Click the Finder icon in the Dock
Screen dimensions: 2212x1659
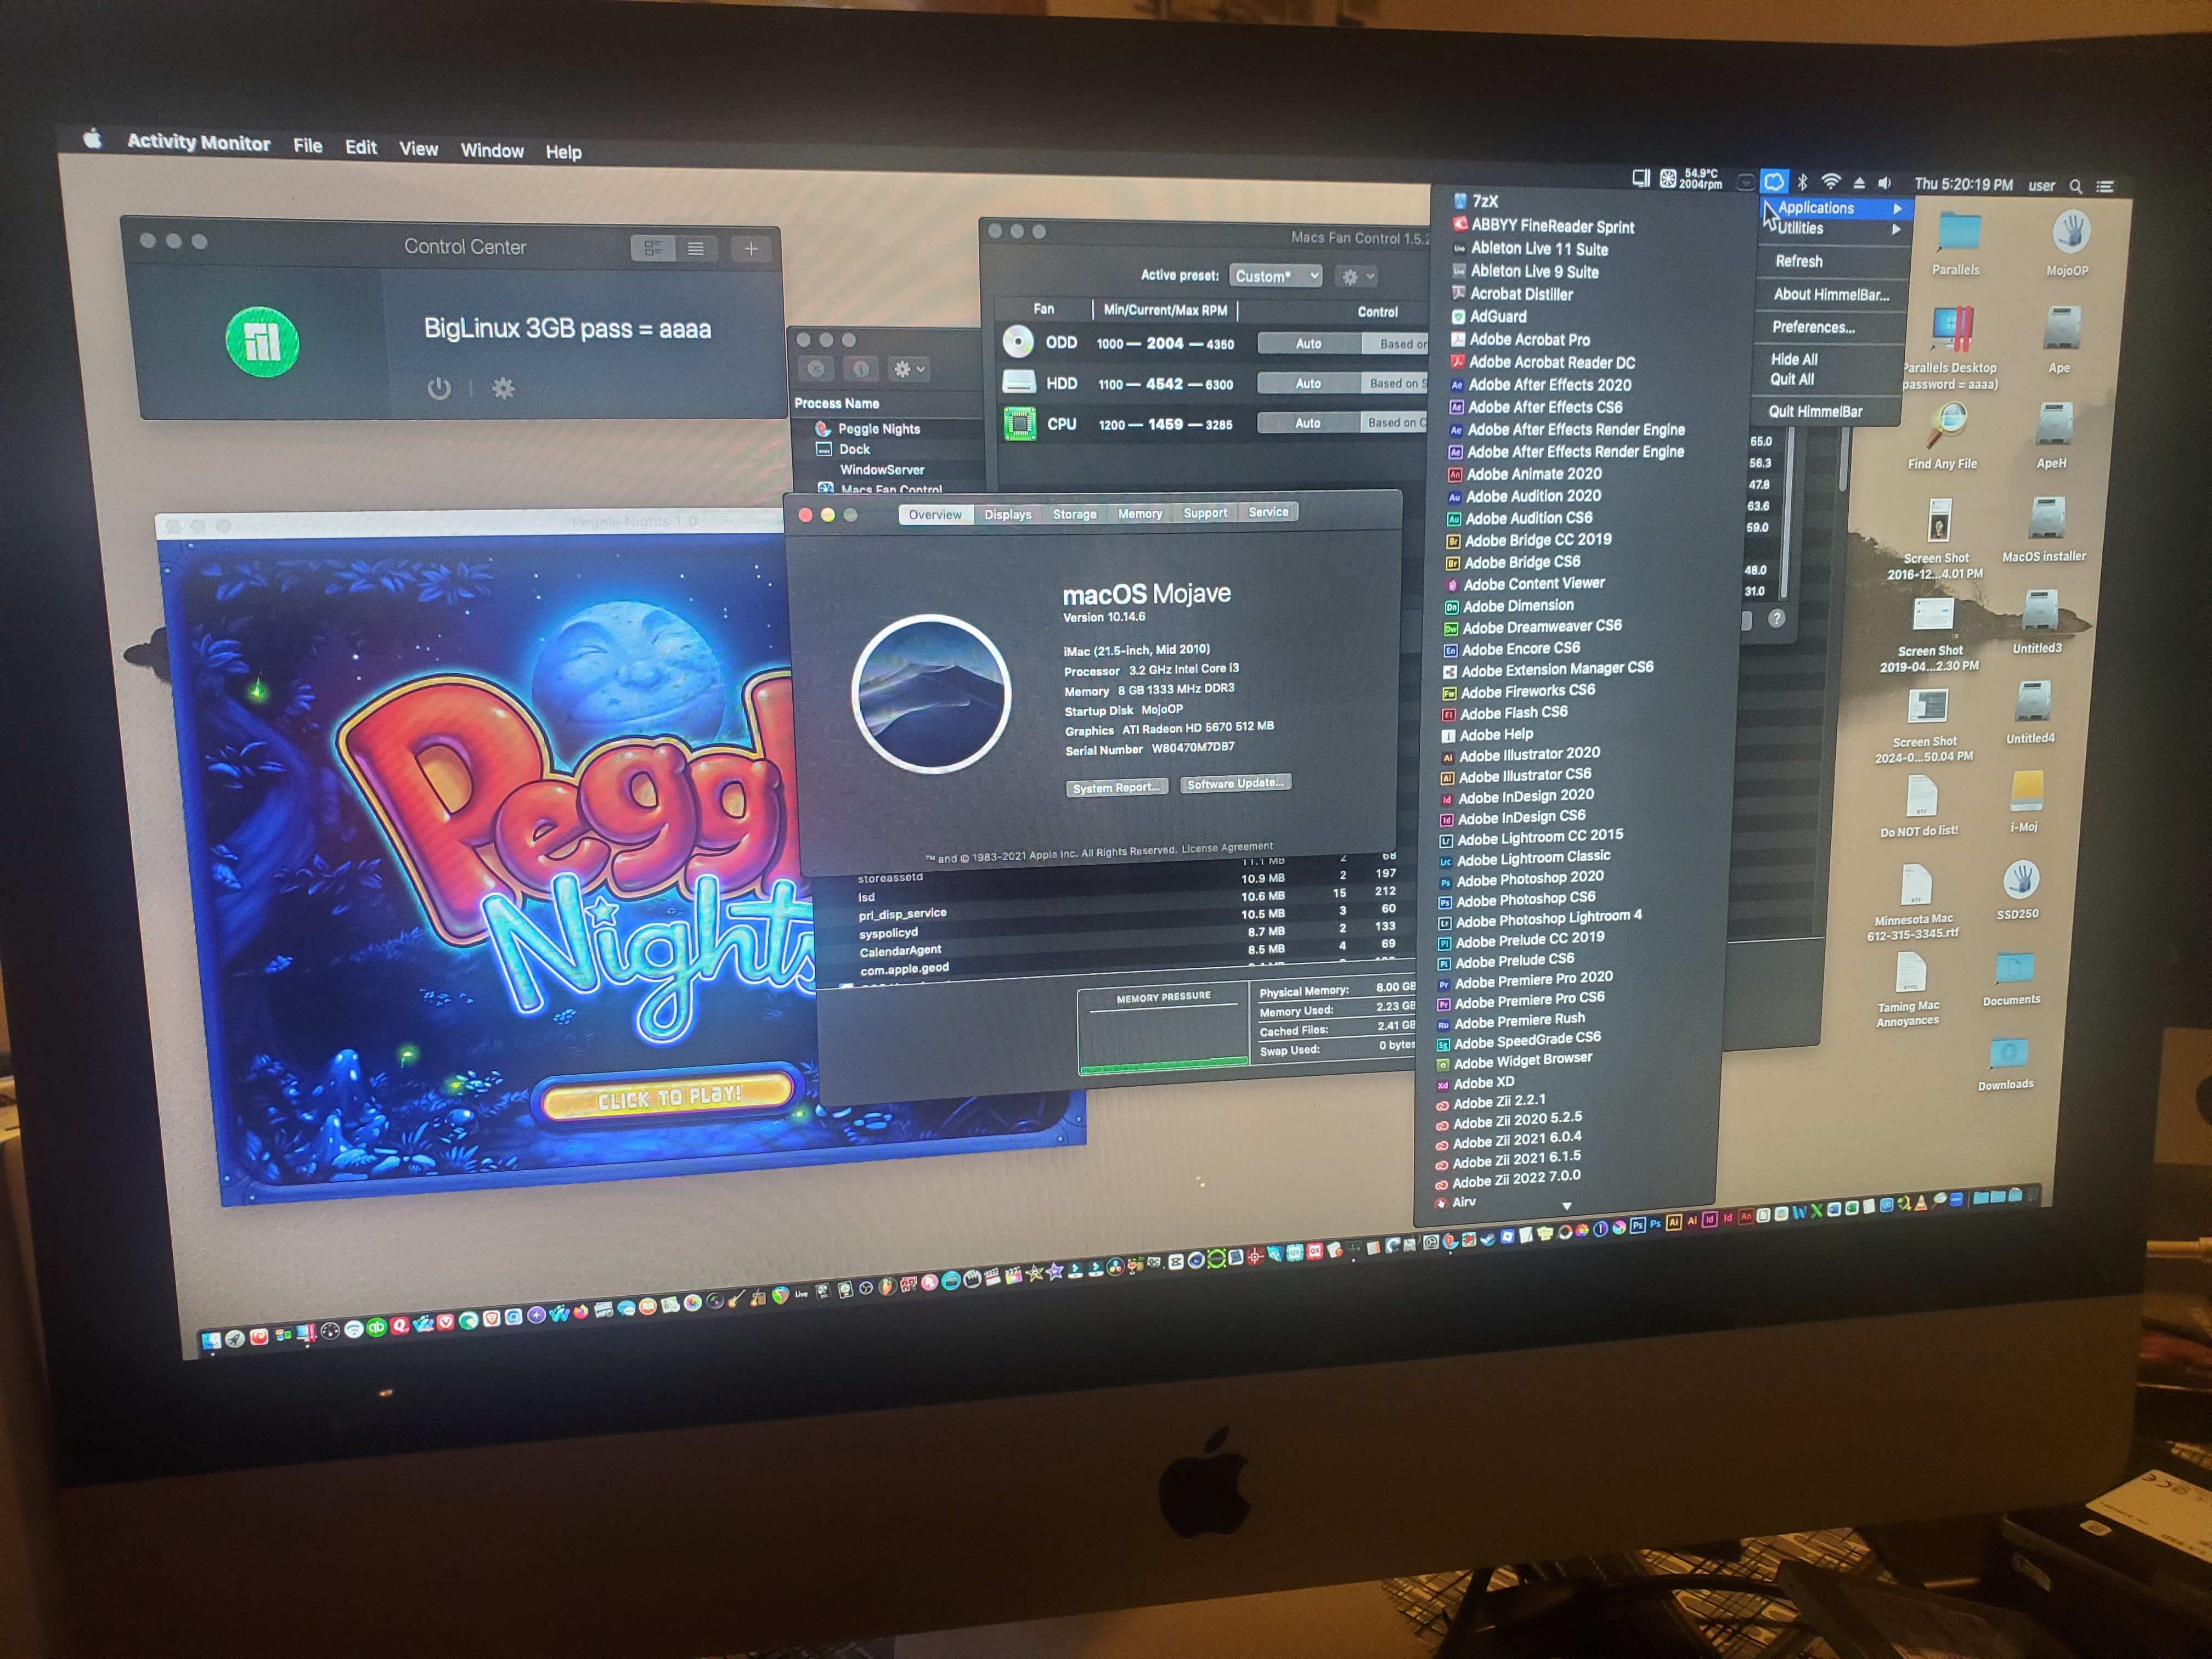[x=211, y=1341]
